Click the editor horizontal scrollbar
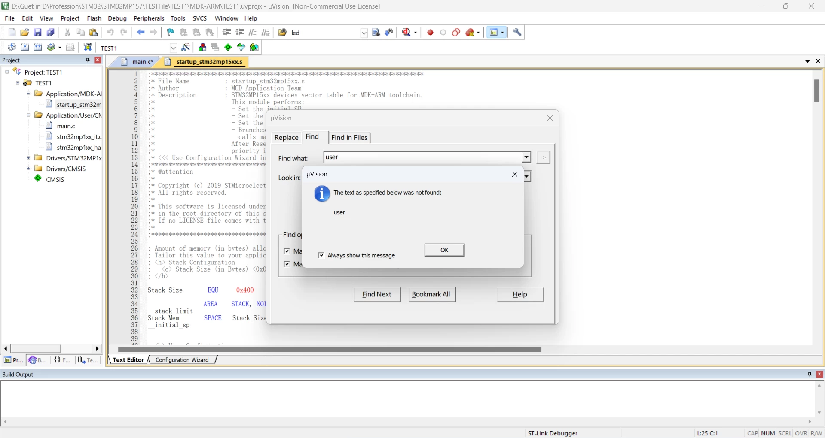825x438 pixels. [x=330, y=350]
